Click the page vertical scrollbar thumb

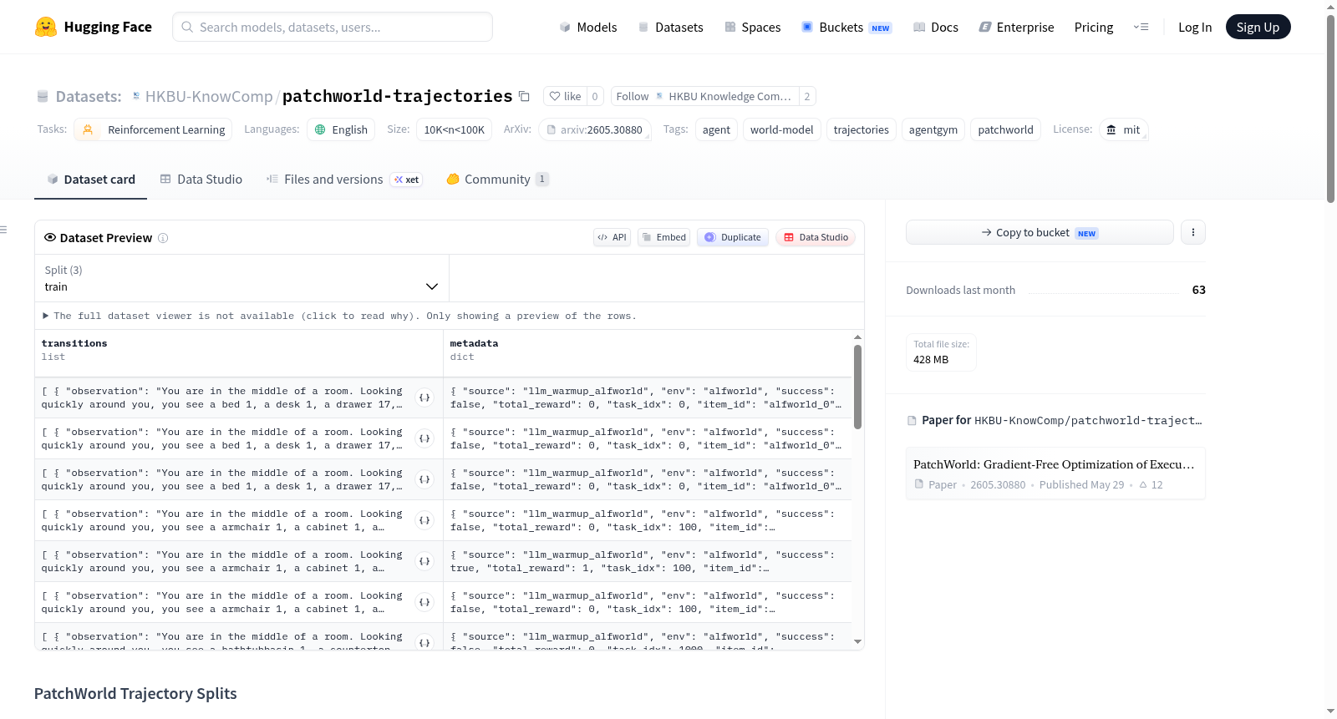tap(1330, 109)
